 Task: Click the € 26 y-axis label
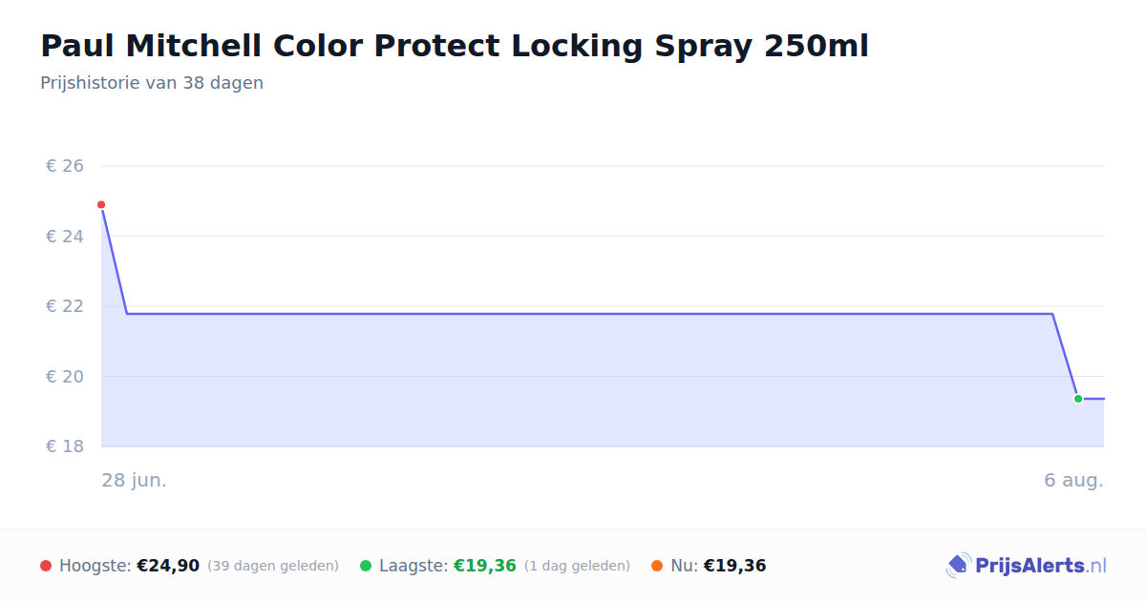pyautogui.click(x=65, y=166)
